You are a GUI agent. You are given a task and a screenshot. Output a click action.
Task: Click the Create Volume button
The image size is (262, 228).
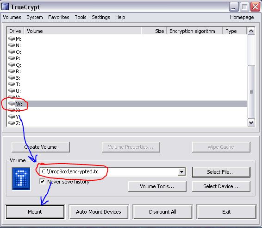coord(41,147)
